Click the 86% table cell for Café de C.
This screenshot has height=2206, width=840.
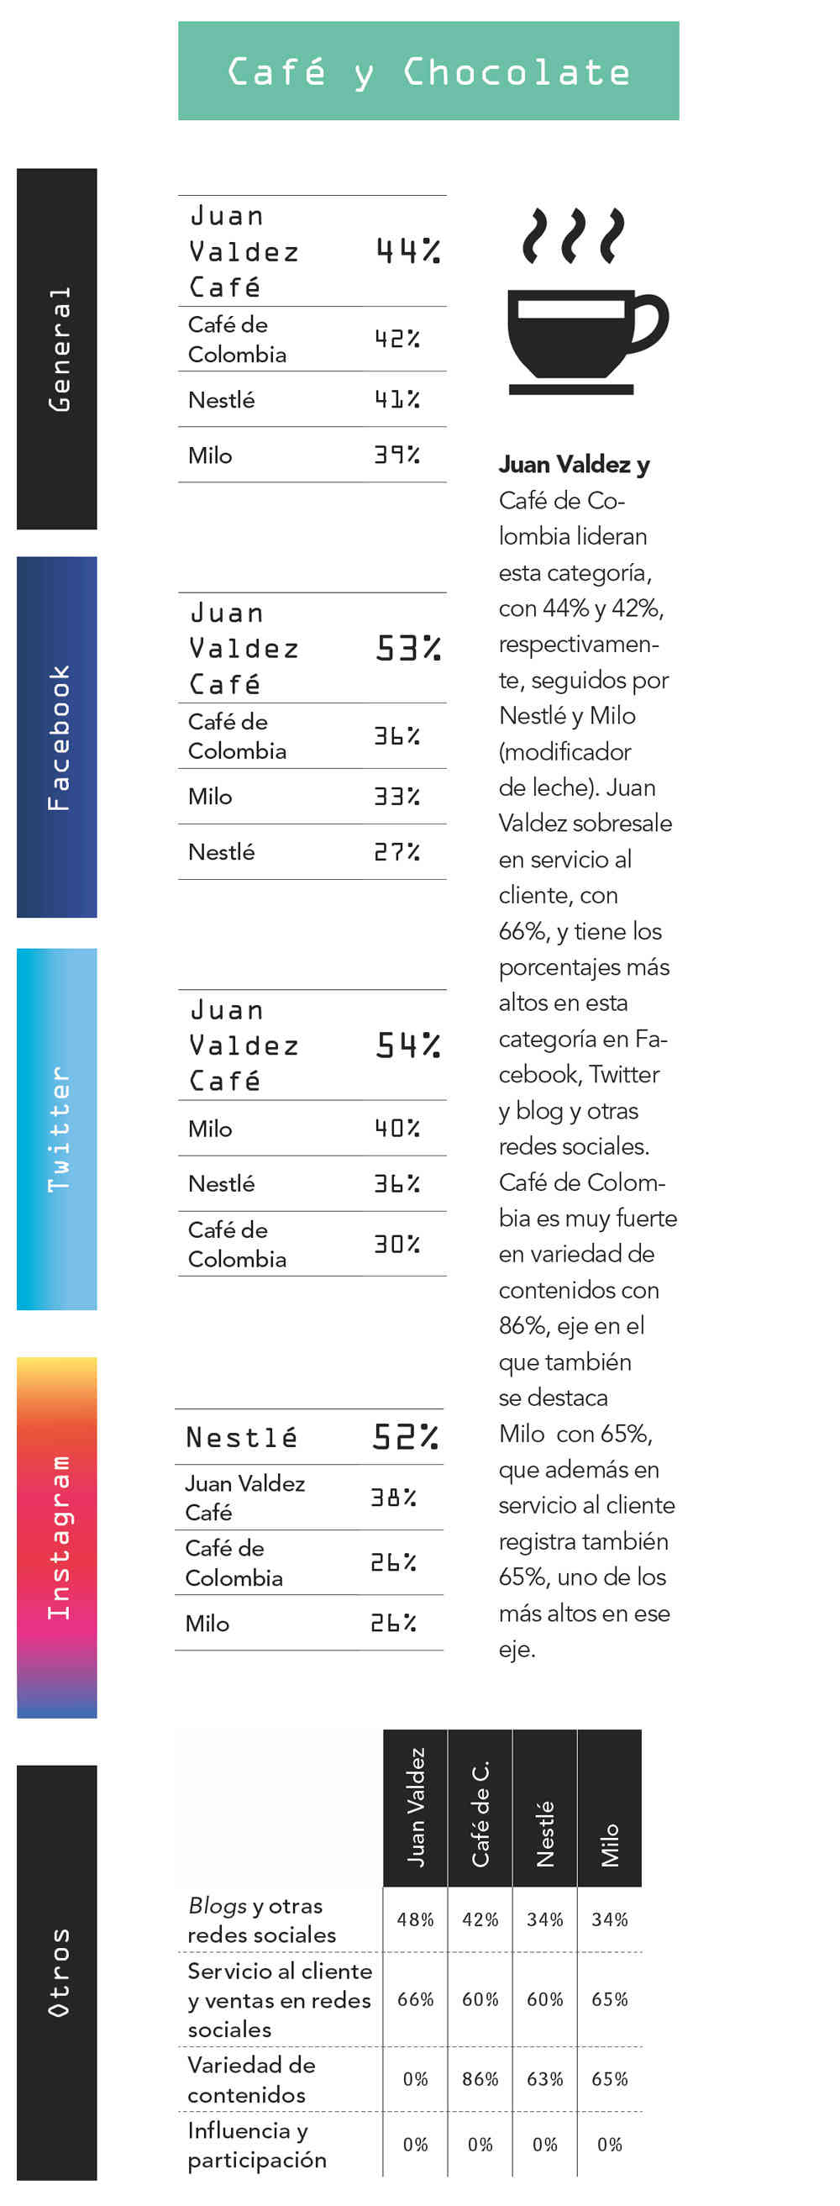[x=480, y=2079]
